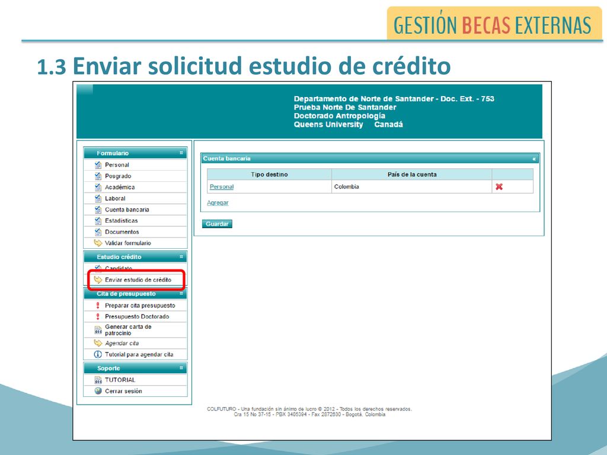Viewport: 607px width, 455px height.
Task: Click the Tipo destino column header
Action: click(x=270, y=175)
